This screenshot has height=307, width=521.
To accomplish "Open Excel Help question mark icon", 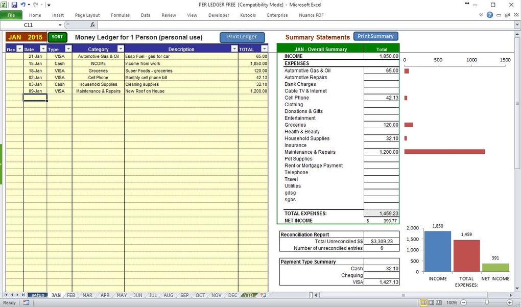I will click(x=490, y=15).
